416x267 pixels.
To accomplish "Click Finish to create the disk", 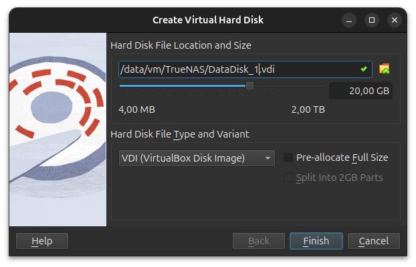I will click(316, 241).
